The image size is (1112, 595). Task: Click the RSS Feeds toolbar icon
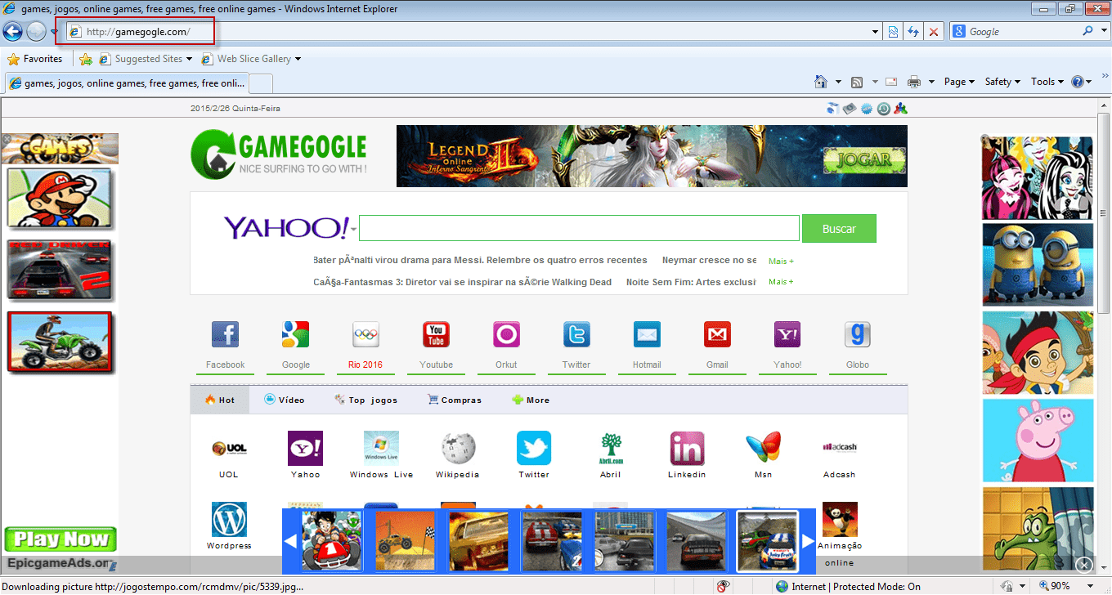coord(857,82)
